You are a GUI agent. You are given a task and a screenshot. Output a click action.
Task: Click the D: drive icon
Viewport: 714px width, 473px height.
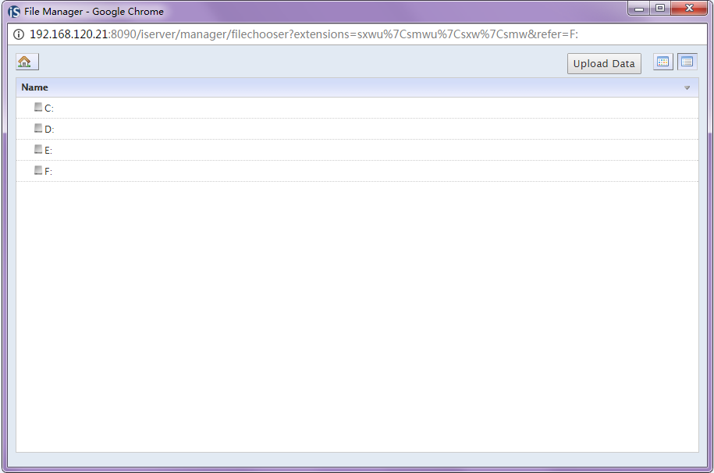pos(38,129)
